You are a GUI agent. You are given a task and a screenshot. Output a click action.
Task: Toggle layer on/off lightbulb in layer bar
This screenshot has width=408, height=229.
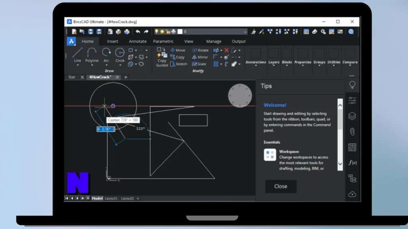pos(156,32)
